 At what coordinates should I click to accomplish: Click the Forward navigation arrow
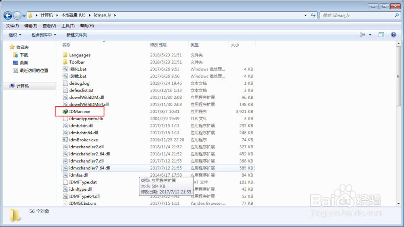[x=17, y=15]
